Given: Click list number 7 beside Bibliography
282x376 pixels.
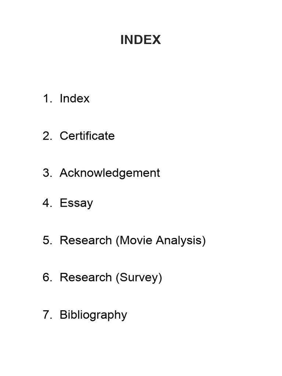Looking at the screenshot, I should pos(47,315).
